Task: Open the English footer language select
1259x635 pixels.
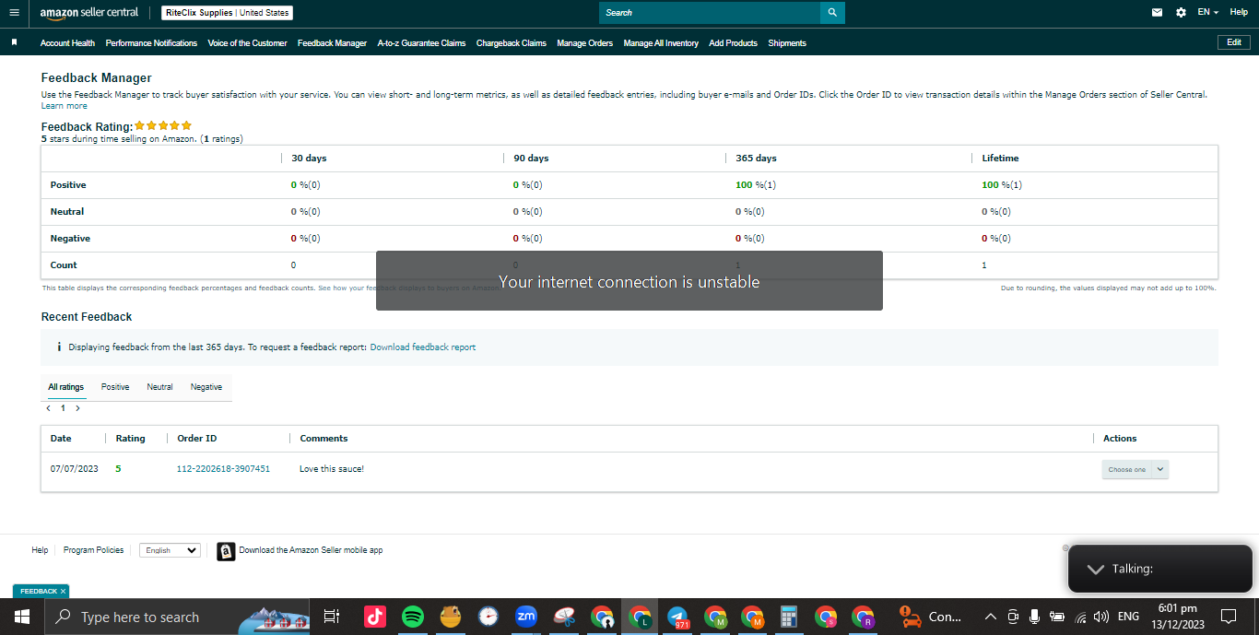Action: coord(170,550)
